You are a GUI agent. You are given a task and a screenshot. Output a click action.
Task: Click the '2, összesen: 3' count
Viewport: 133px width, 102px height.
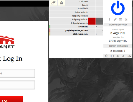(x=118, y=51)
